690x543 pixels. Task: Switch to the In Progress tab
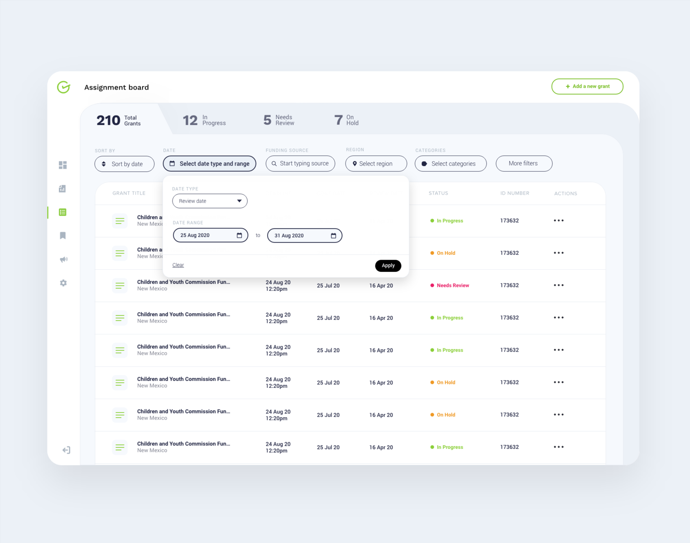205,119
